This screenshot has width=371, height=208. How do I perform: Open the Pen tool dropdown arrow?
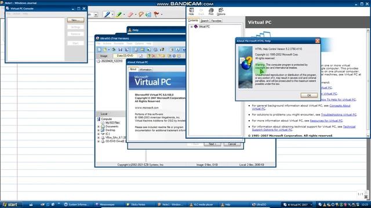click(x=112, y=14)
